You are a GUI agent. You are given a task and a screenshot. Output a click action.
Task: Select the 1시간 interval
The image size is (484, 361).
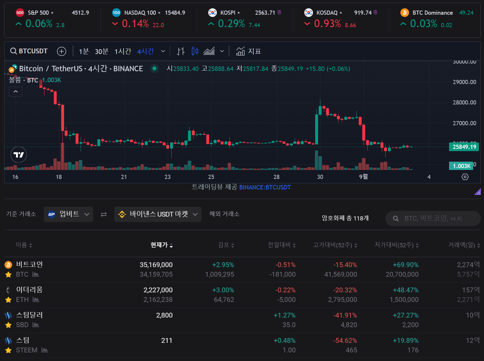[123, 51]
